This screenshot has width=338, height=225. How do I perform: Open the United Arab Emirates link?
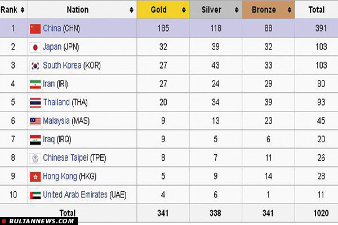tap(75, 195)
